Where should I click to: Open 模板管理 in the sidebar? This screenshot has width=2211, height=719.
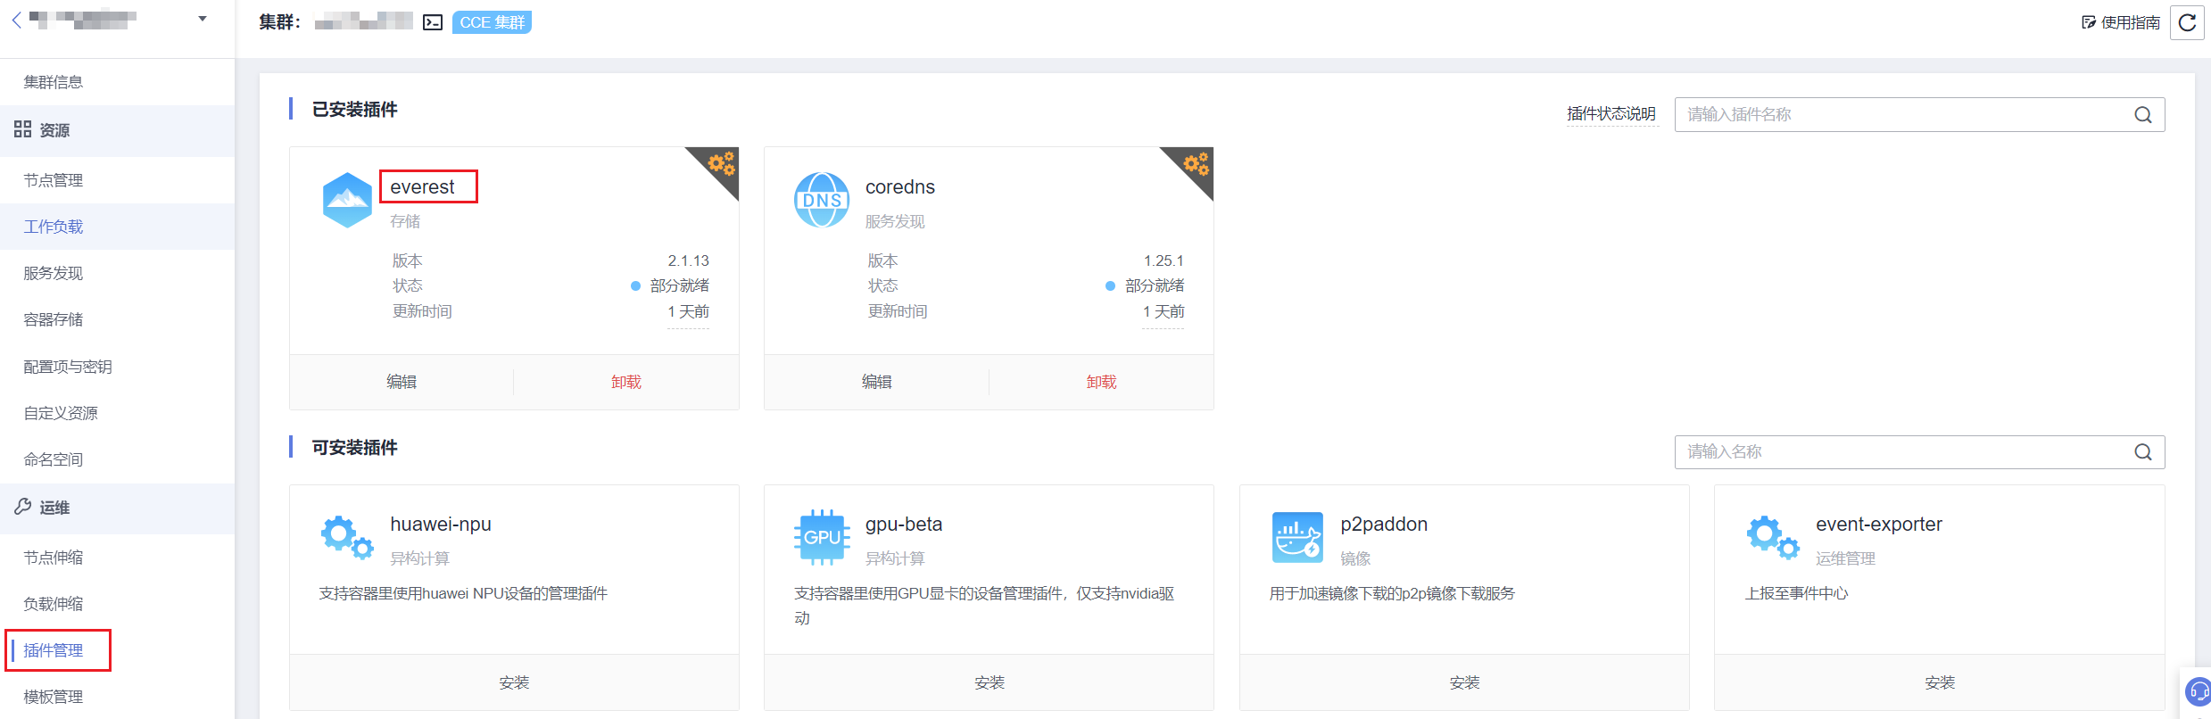click(x=54, y=697)
